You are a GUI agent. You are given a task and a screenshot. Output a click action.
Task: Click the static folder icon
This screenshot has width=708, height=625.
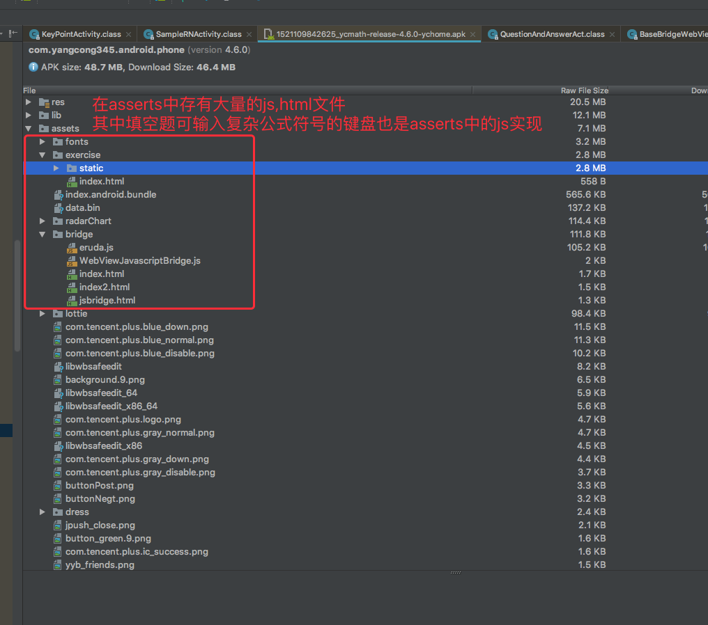72,168
